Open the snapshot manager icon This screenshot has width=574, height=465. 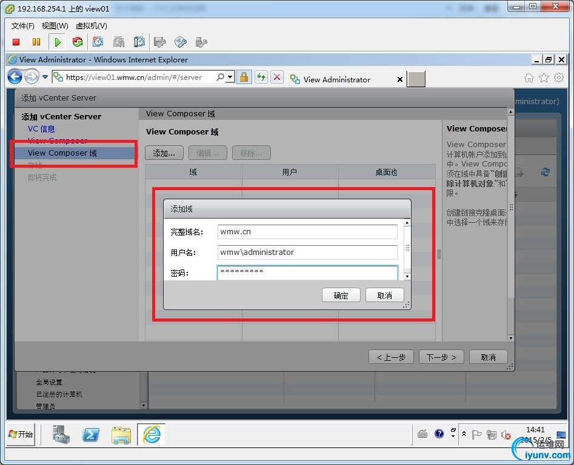point(139,42)
